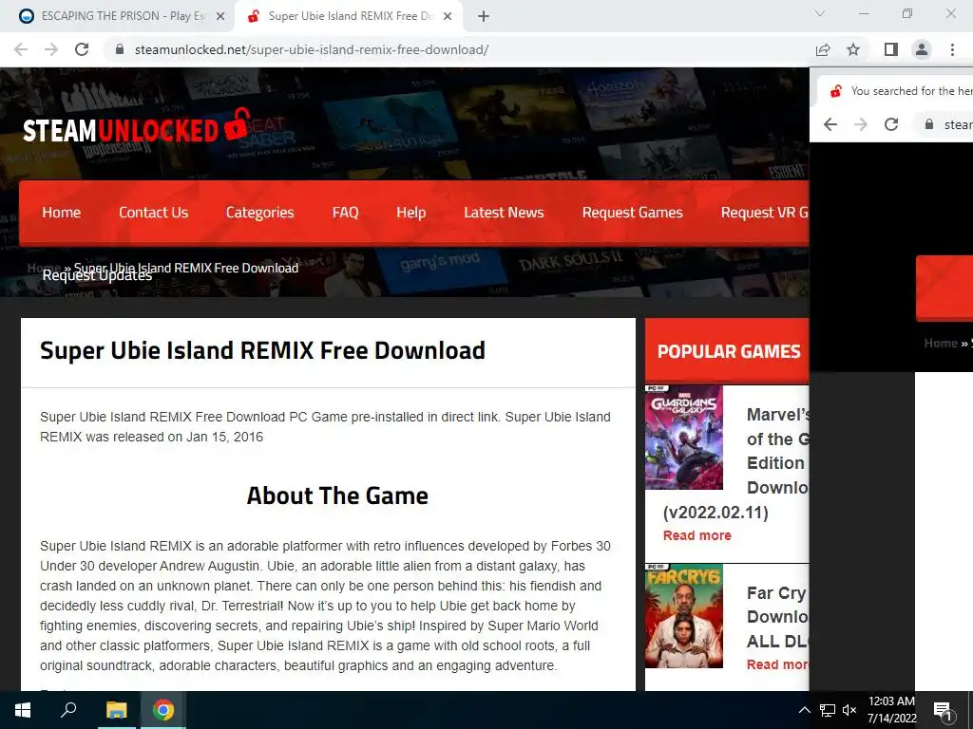Open Marvel's Guardians of the Galaxy title link
Screen dimensions: 973x729
click(x=778, y=451)
